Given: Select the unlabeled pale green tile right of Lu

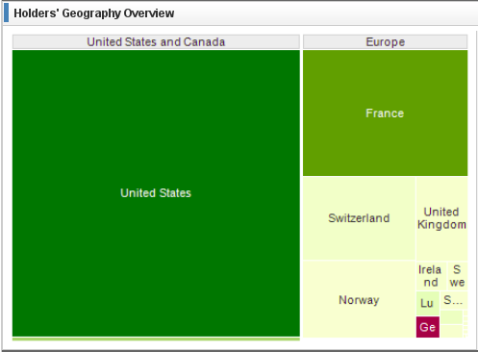Looking at the screenshot, I should pos(451,317).
